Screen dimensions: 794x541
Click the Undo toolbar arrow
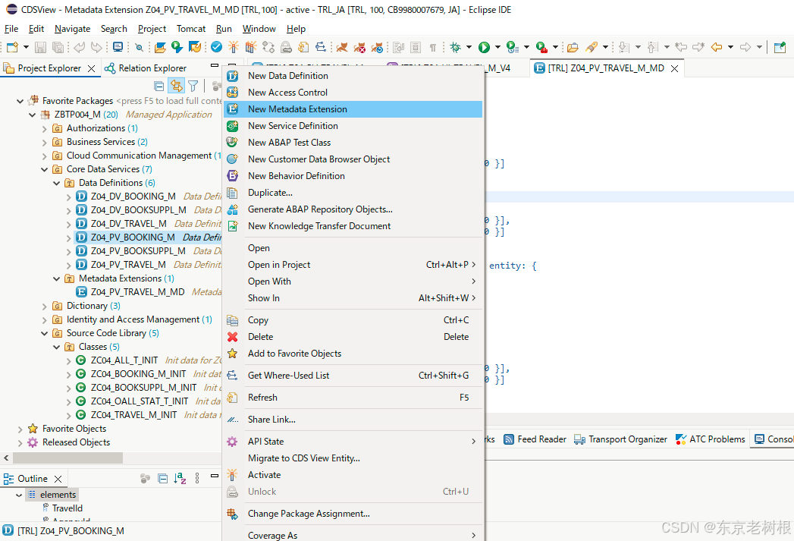79,48
